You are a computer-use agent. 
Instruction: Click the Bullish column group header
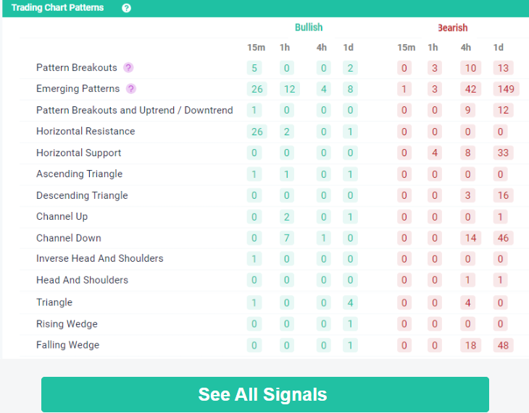tap(309, 27)
